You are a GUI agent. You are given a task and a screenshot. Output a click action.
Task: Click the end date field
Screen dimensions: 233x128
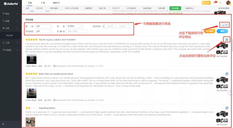pos(123,26)
